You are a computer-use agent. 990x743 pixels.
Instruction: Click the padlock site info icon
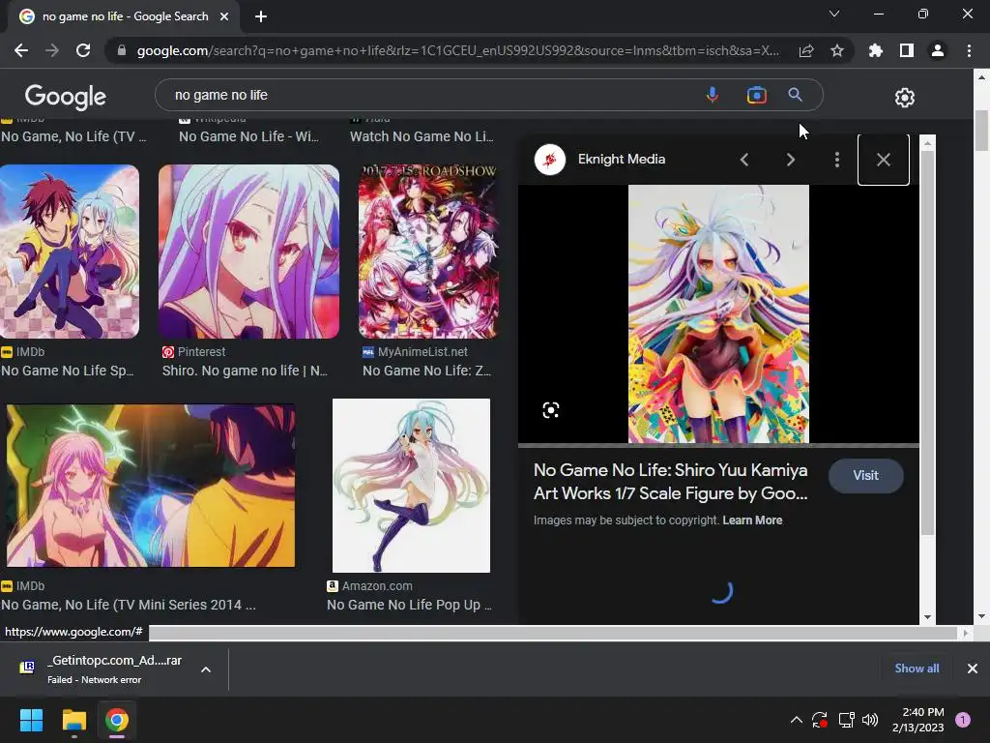[122, 50]
